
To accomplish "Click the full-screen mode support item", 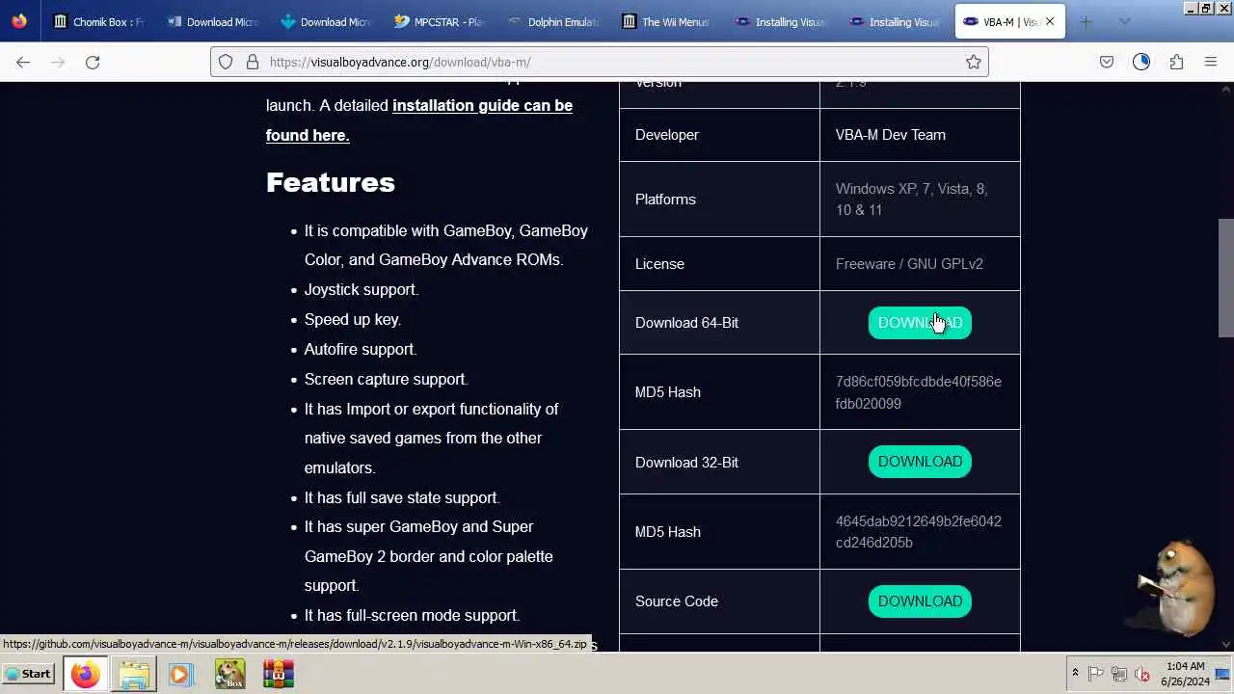I will (412, 616).
